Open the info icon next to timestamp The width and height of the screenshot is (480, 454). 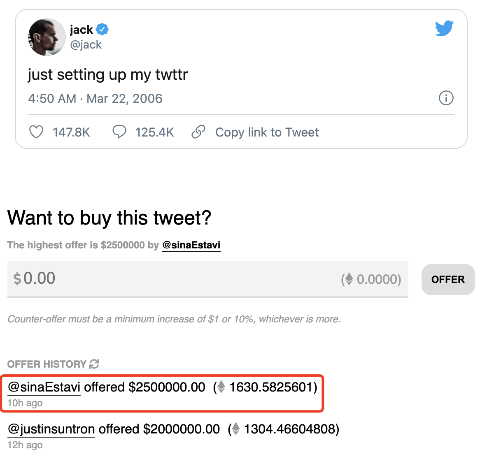[x=446, y=98]
